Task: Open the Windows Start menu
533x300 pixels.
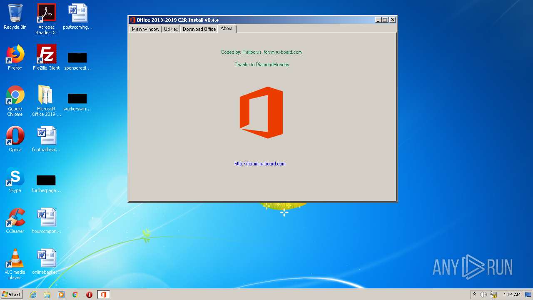Action: click(x=11, y=294)
